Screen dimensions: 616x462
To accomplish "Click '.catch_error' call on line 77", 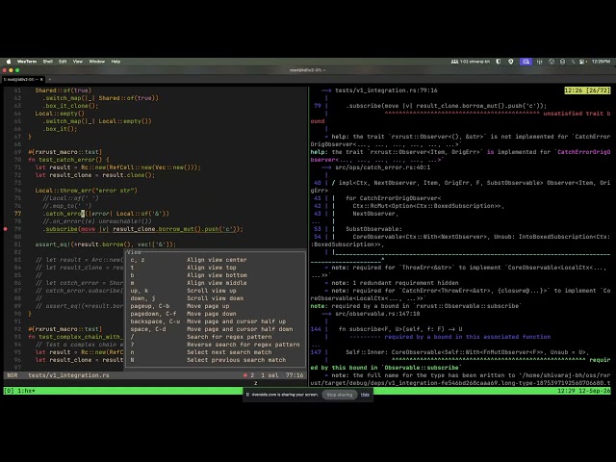I will 64,214.
